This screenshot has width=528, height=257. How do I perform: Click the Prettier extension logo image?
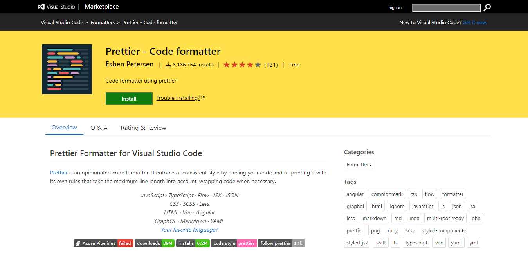[x=67, y=69]
